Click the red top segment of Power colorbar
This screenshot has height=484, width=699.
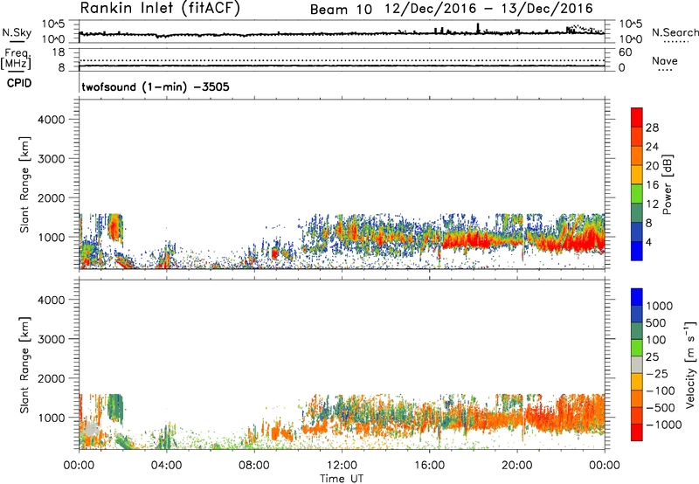pos(637,117)
